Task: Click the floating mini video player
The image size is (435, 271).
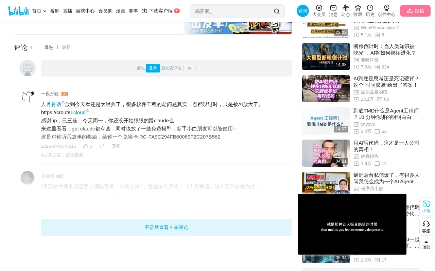Action: point(352,224)
